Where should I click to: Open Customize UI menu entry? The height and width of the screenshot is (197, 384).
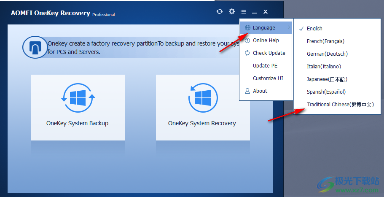[x=266, y=78]
